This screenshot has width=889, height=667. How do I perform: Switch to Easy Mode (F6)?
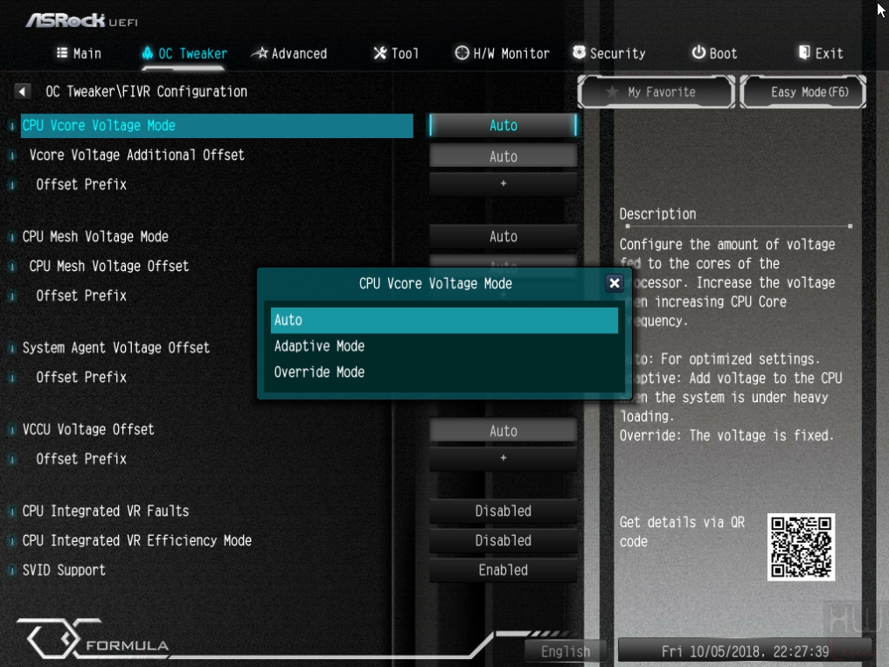802,92
